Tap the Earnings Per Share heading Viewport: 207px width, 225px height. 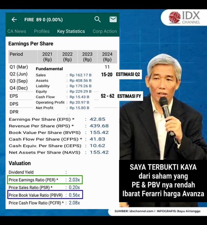tap(31, 44)
